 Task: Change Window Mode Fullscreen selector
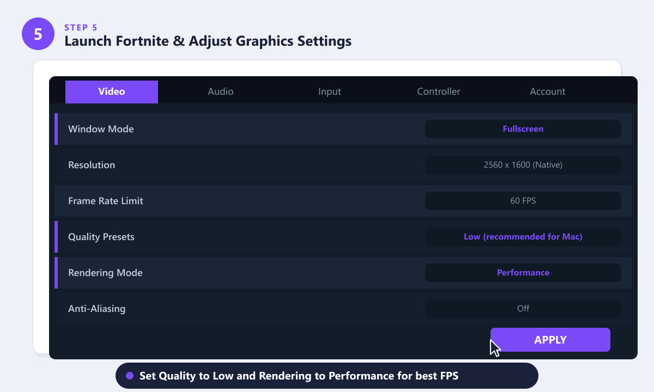coord(523,129)
